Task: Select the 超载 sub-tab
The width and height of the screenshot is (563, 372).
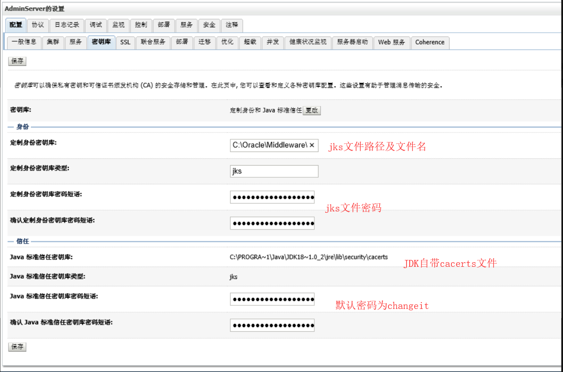Action: [x=250, y=42]
